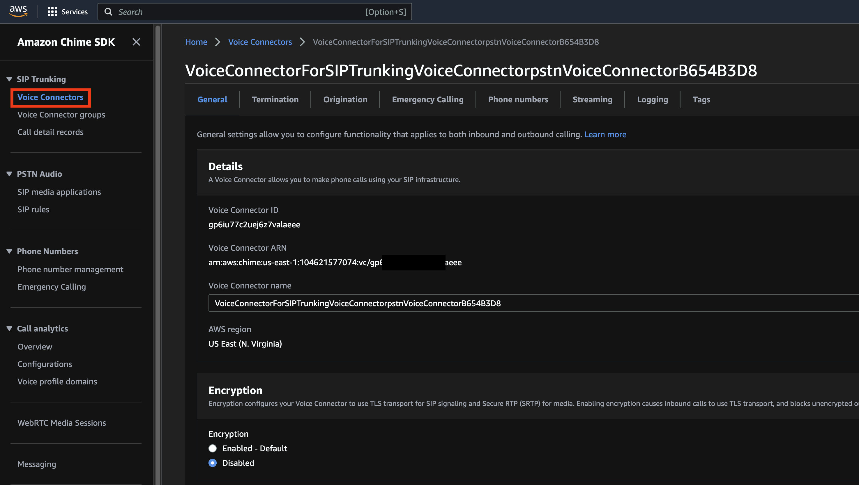Image resolution: width=859 pixels, height=485 pixels.
Task: Collapse the PSTN Audio section
Action: tap(9, 174)
